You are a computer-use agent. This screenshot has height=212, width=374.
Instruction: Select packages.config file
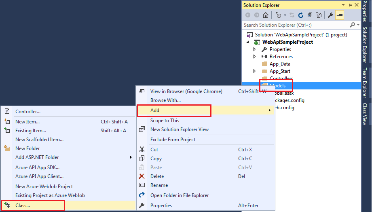pyautogui.click(x=289, y=100)
